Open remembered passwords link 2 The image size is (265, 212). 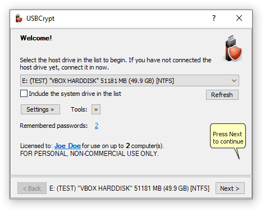pyautogui.click(x=97, y=126)
